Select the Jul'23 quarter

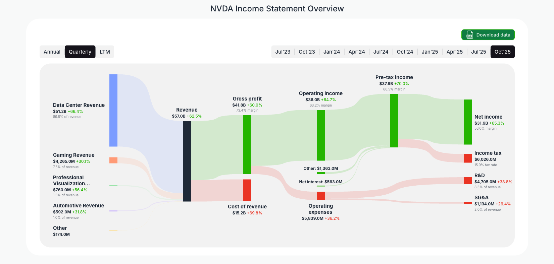click(x=283, y=52)
